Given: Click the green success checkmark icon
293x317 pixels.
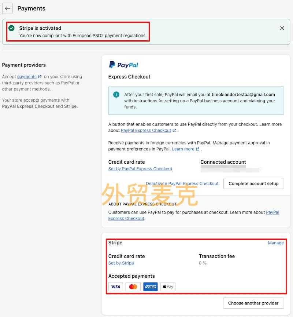Looking at the screenshot, I should [11, 28].
